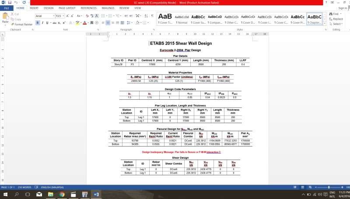Apply strikethrough using the abc icon
Viewport: 350px width, 199px height.
coord(54,23)
